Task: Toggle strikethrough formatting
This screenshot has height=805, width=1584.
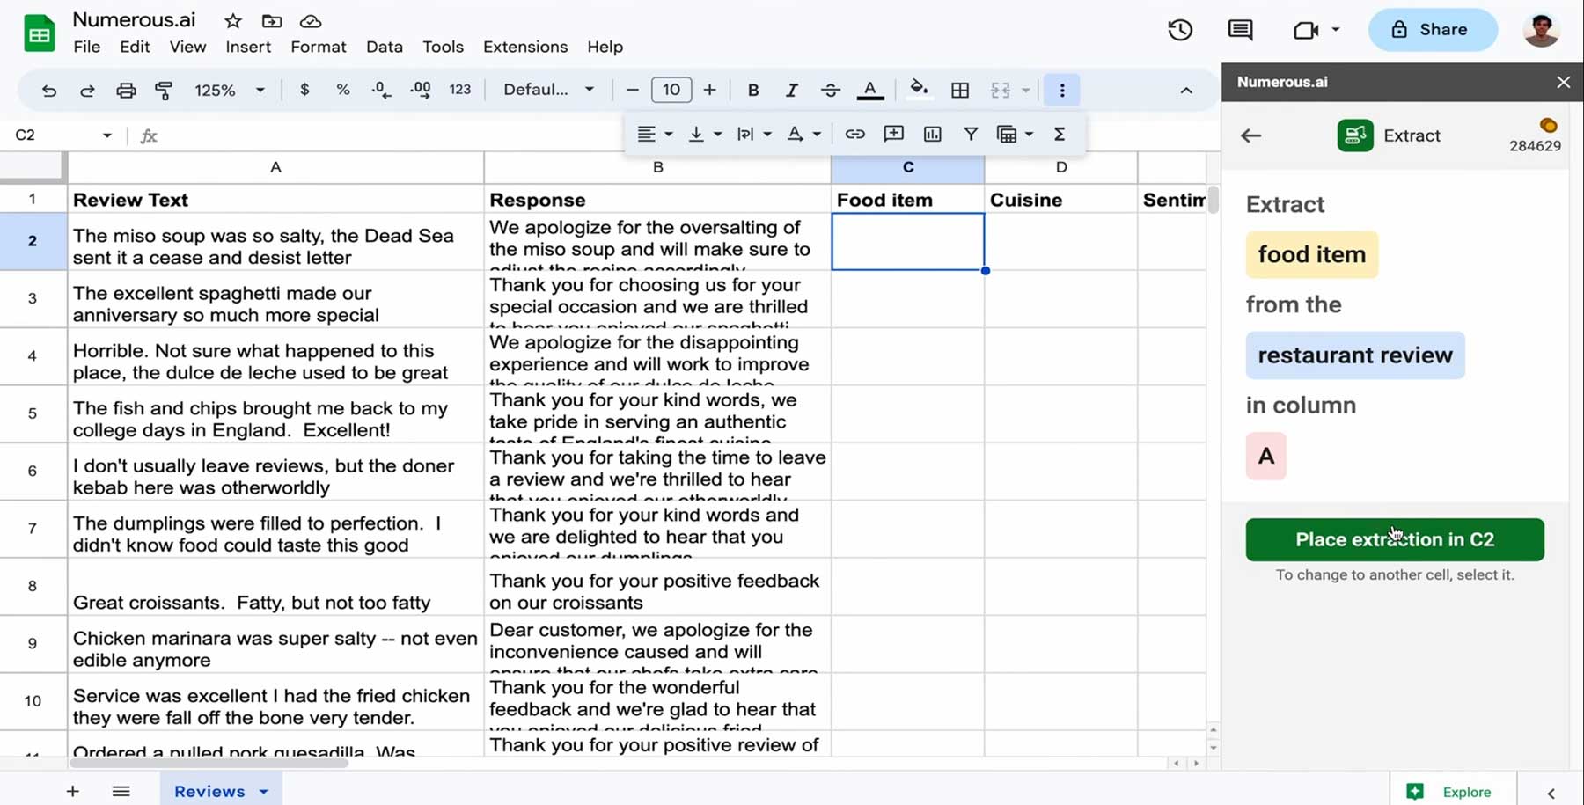Action: (830, 90)
